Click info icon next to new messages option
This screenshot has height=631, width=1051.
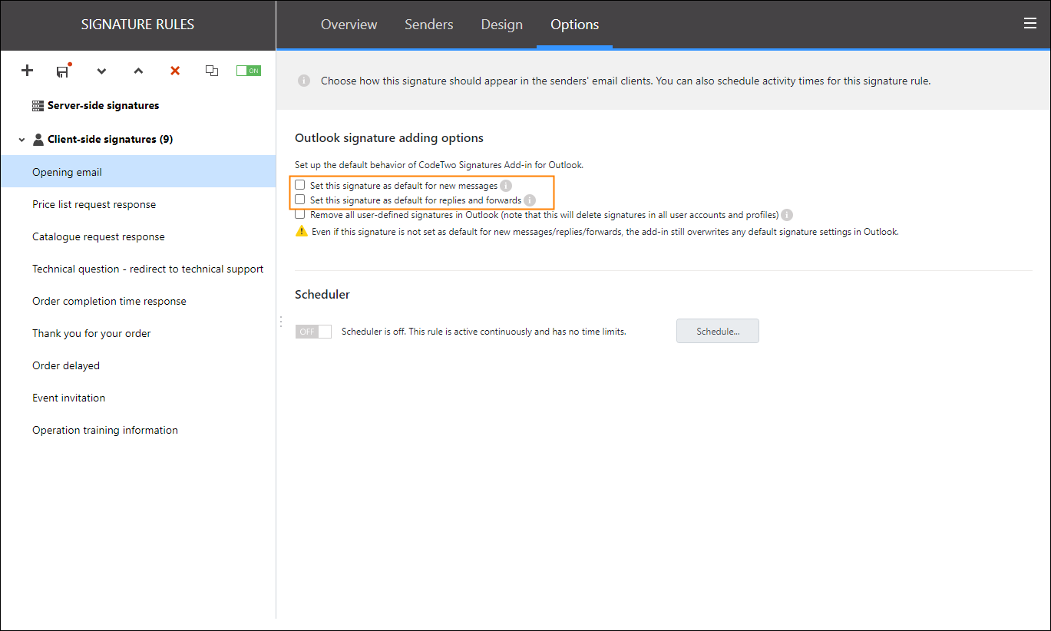(505, 186)
